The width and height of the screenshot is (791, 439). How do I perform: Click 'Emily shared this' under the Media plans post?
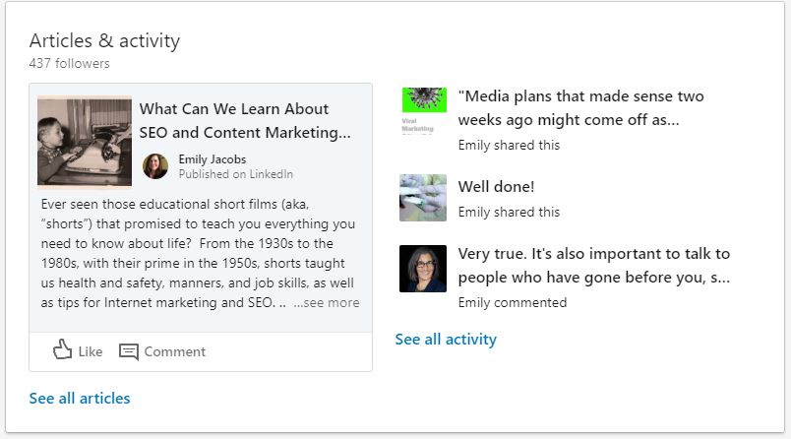coord(509,146)
